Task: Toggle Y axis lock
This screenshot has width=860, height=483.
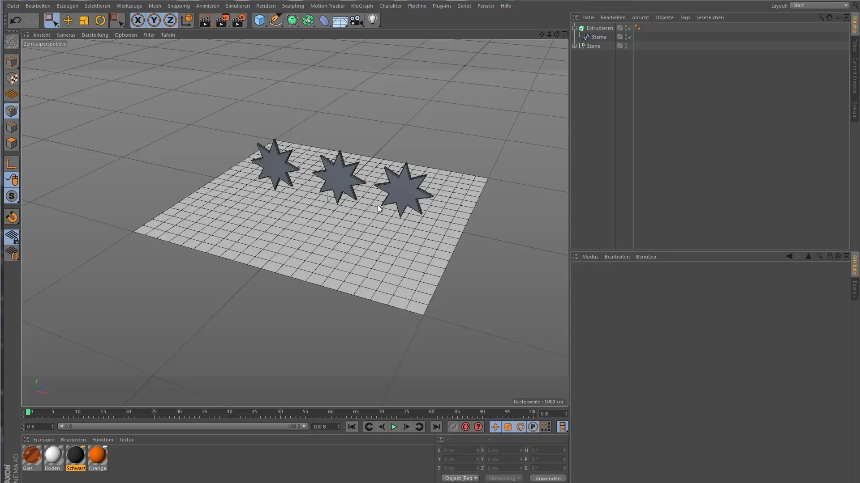Action: [x=154, y=20]
